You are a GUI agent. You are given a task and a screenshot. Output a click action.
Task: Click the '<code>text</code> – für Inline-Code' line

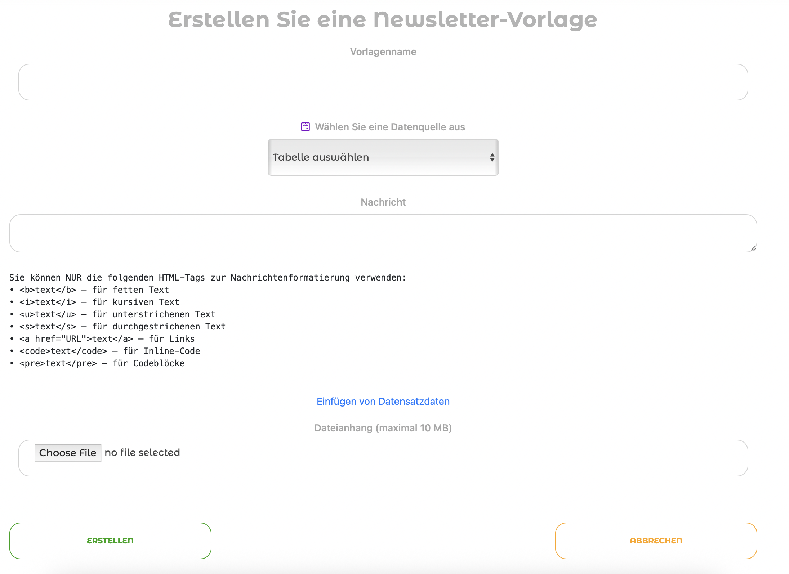point(105,351)
